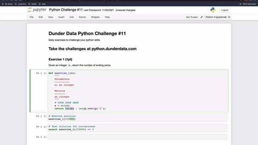Click the 's = str(n)' code line
This screenshot has width=258, height=145.
(62, 106)
